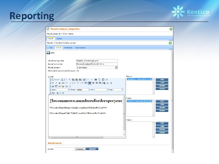Apply Italic formatting in editor
This screenshot has height=164, width=219.
[56, 83]
